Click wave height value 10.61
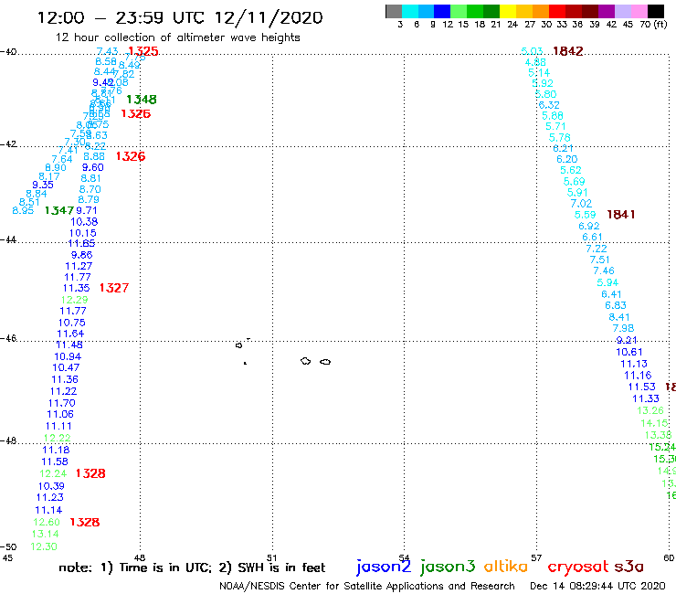Screen dimensions: 676x594 click(629, 352)
